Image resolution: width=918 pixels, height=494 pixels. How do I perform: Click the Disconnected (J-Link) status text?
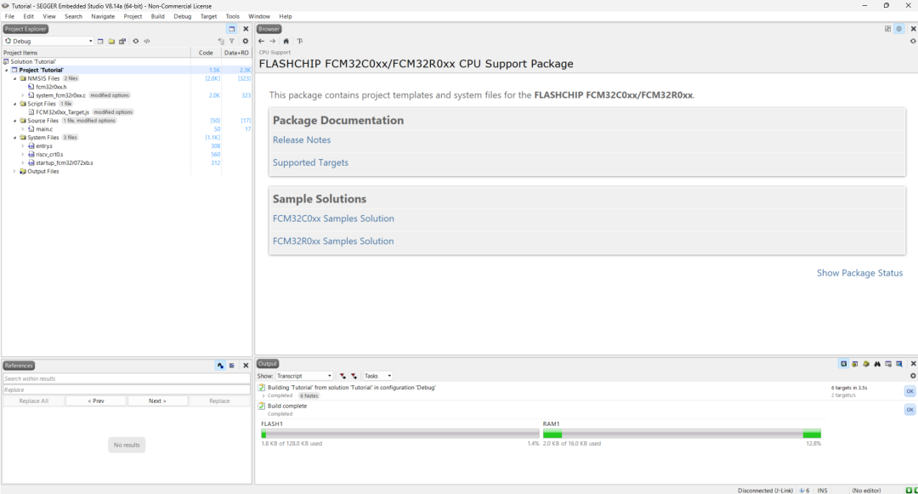coord(765,491)
